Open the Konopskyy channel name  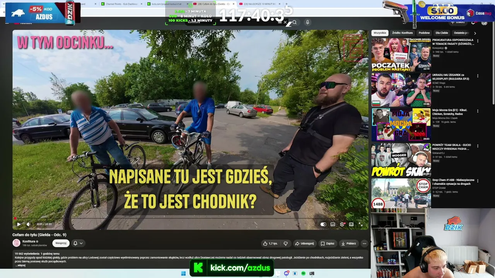click(x=439, y=48)
